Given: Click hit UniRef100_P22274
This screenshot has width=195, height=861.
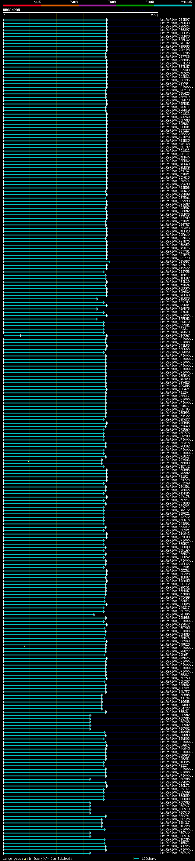Looking at the screenshot, I should [x=175, y=765].
